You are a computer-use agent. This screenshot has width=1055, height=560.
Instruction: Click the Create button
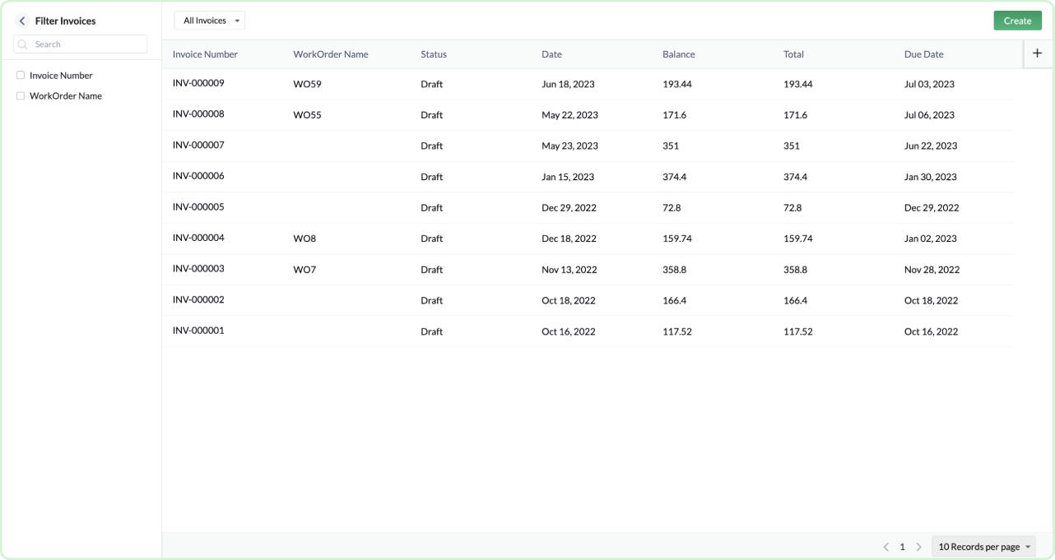(x=1017, y=21)
